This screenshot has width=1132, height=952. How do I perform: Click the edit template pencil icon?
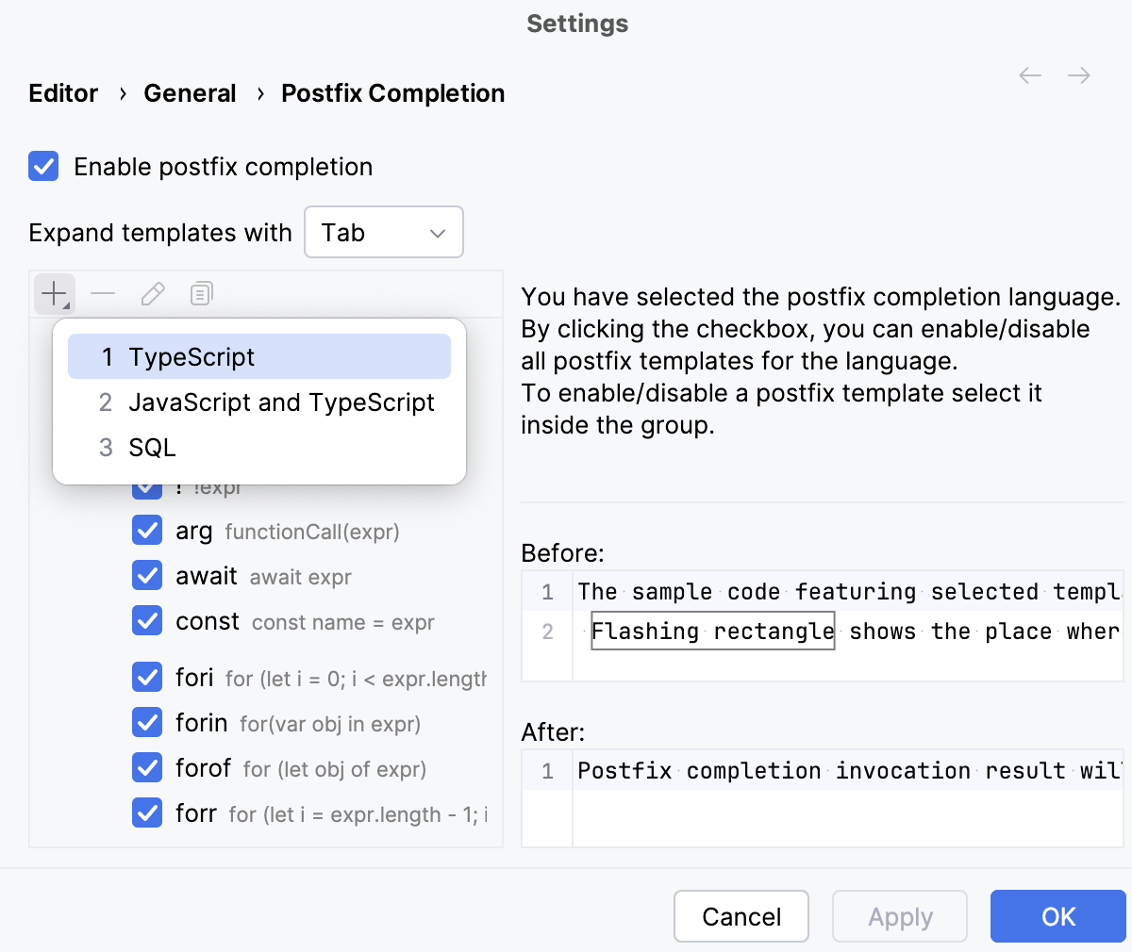(152, 293)
